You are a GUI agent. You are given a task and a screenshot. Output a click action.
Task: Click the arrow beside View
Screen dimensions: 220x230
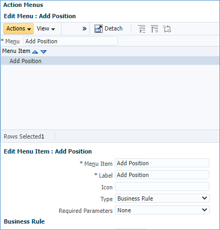pos(53,29)
